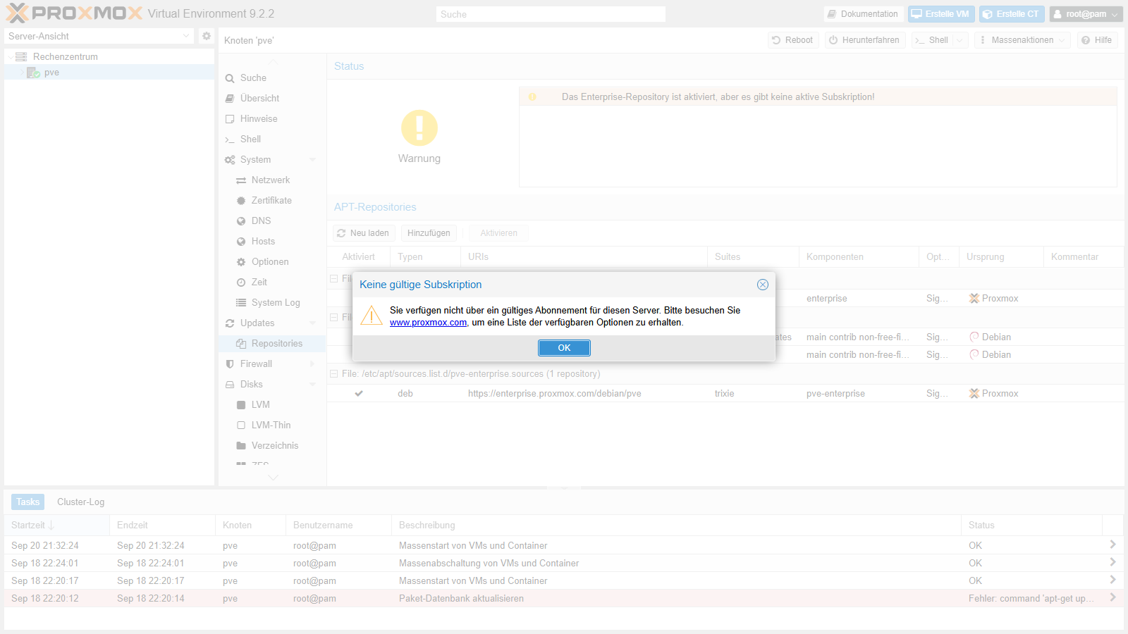Open Übersicht in the node menu
This screenshot has height=634, width=1128.
click(x=259, y=99)
